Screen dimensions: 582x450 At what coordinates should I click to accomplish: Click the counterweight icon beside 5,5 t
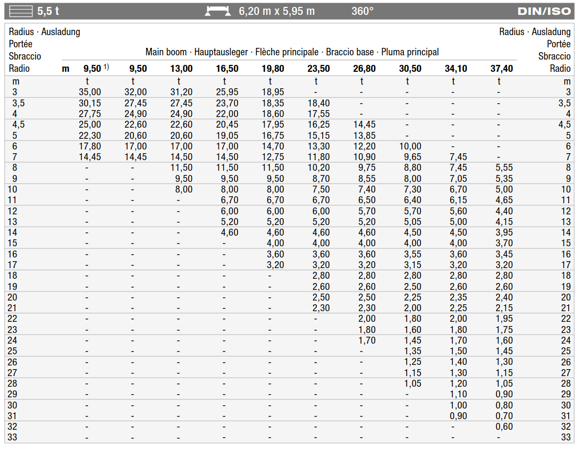(x=21, y=11)
